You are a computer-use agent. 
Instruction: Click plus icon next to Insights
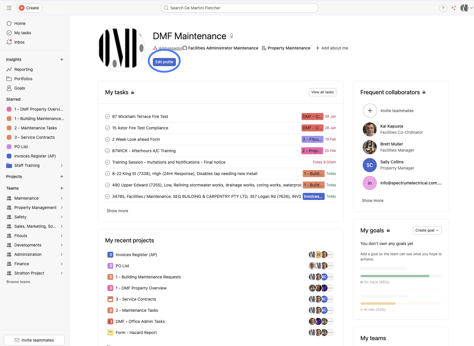tap(62, 59)
